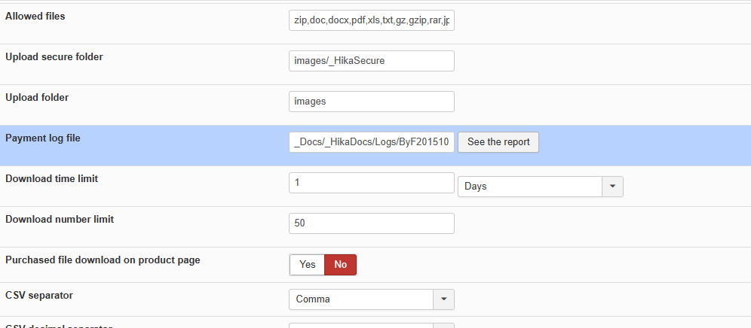
Task: Select No for purchased file download
Action: (x=340, y=265)
